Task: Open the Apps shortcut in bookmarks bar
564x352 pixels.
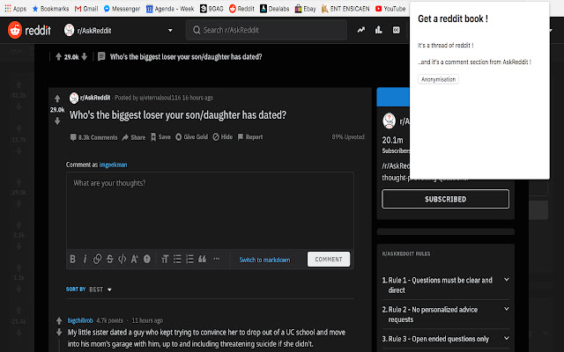Action: [16, 9]
